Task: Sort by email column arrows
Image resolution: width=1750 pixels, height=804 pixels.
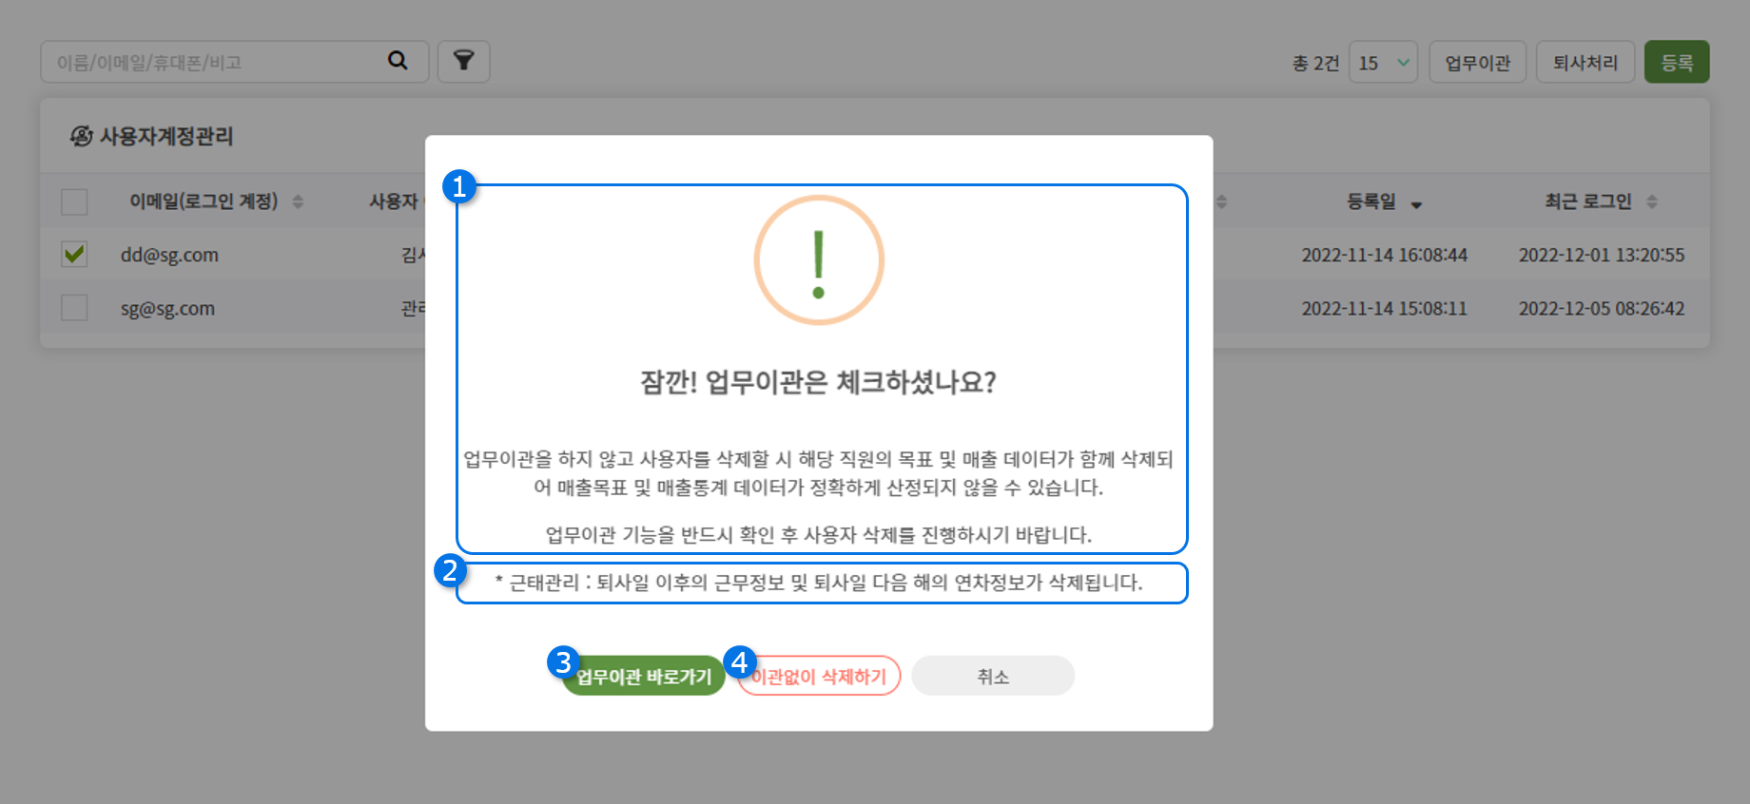Action: (x=298, y=201)
